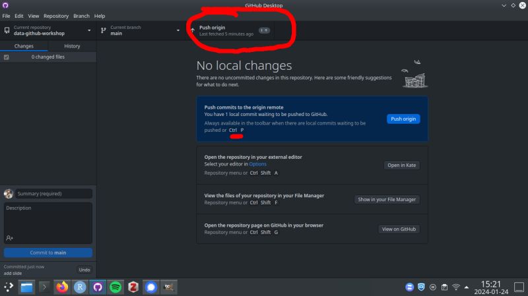
Task: Undo the last commit
Action: click(84, 270)
